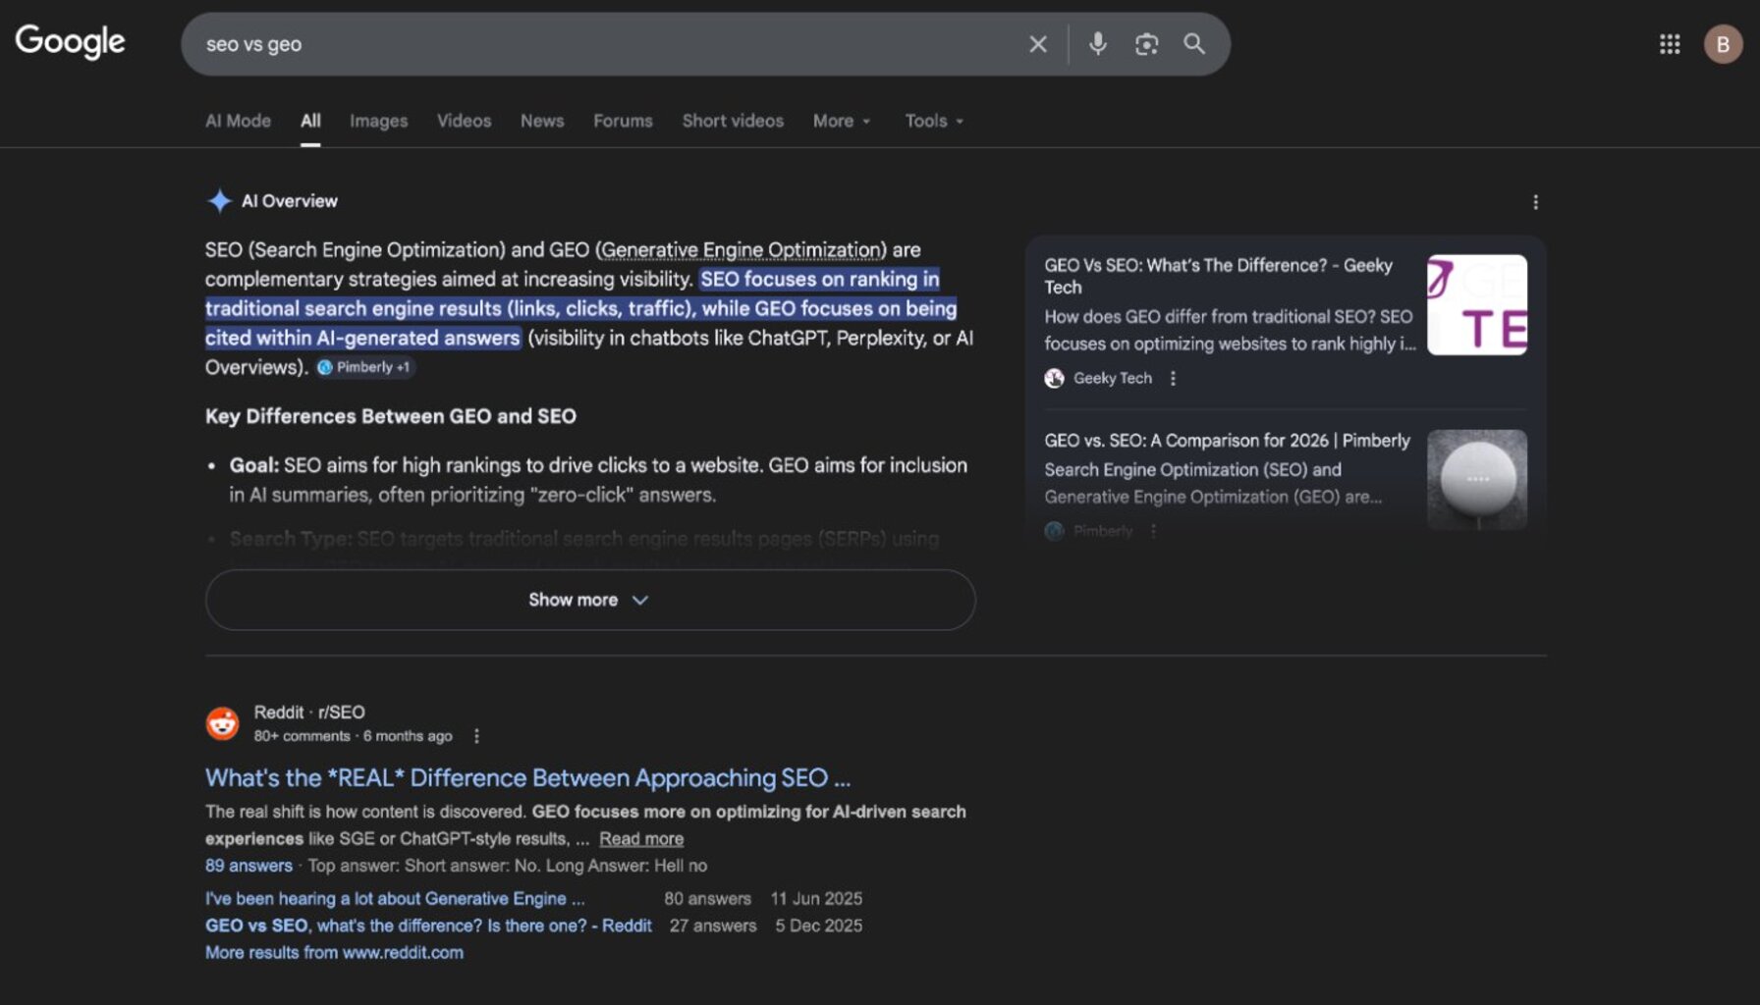Open Reddit result three-dot menu
Viewport: 1760px width, 1005px height.
pos(476,736)
